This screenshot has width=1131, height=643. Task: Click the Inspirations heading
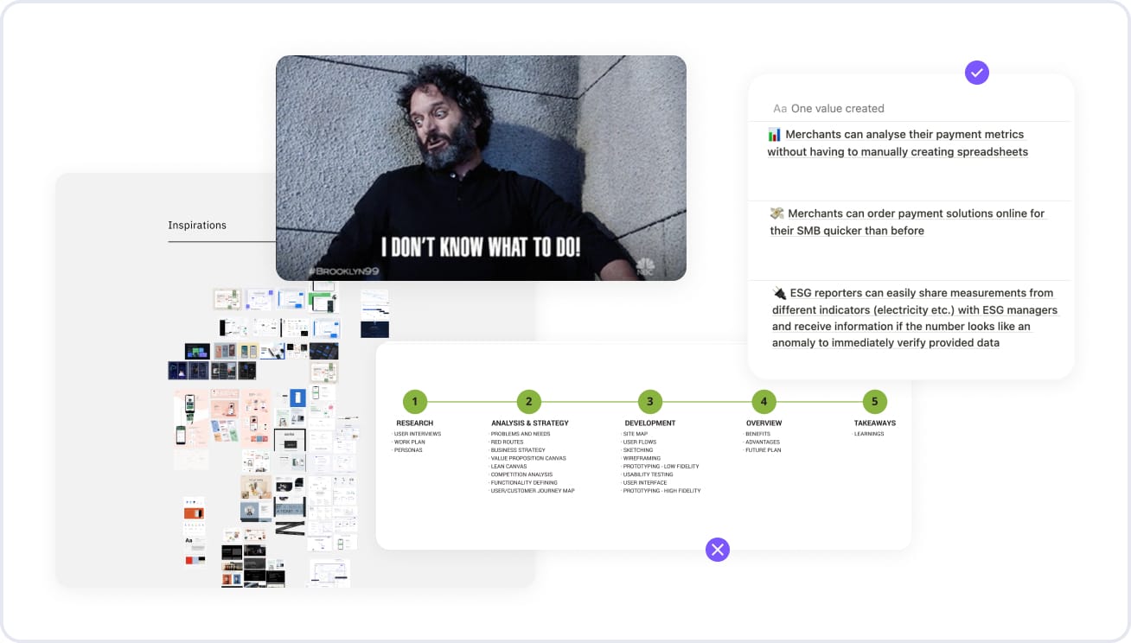pyautogui.click(x=197, y=226)
